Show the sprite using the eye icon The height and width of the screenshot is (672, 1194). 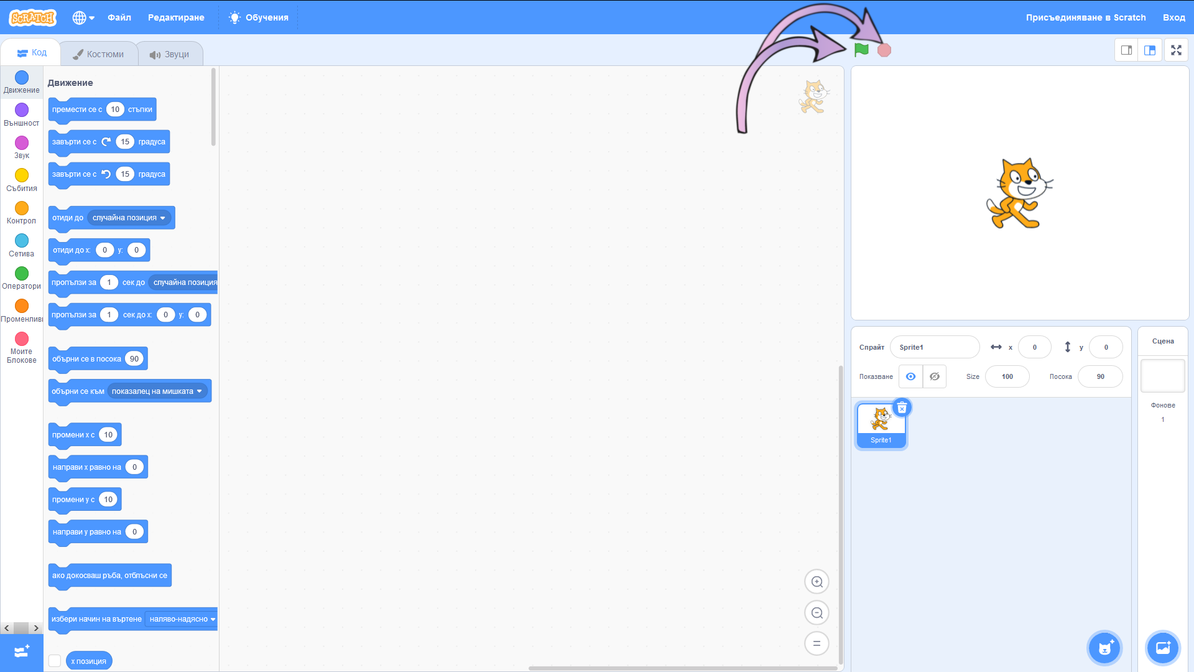coord(910,376)
